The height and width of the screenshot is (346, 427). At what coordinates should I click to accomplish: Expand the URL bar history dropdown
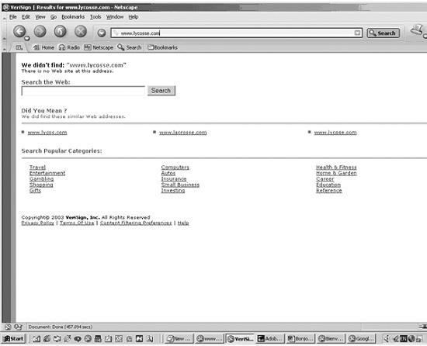[357, 33]
